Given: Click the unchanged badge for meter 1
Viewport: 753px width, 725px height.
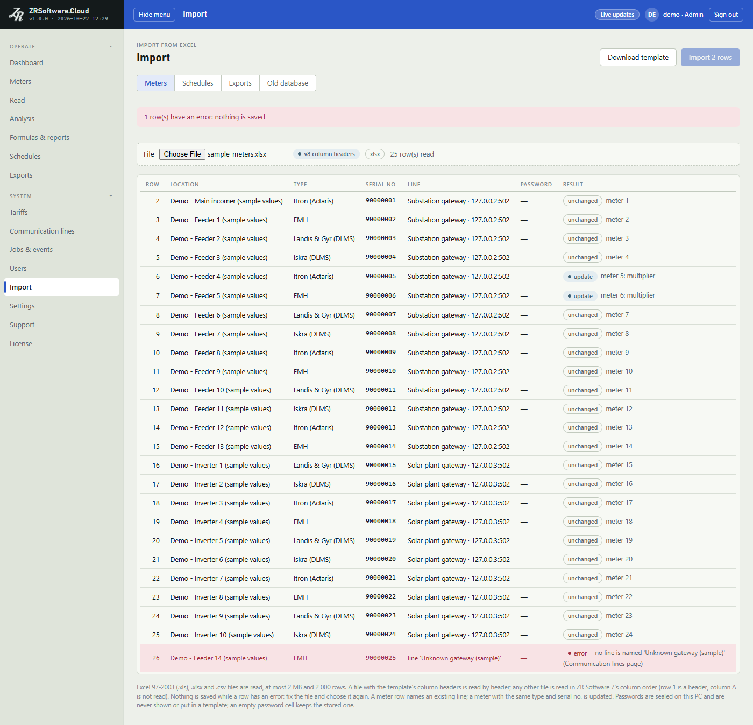Looking at the screenshot, I should (582, 201).
